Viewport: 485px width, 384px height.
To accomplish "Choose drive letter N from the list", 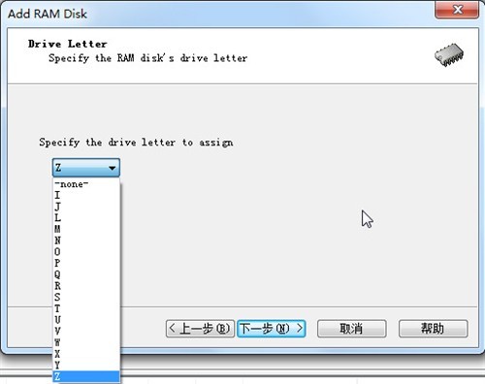I will point(86,240).
